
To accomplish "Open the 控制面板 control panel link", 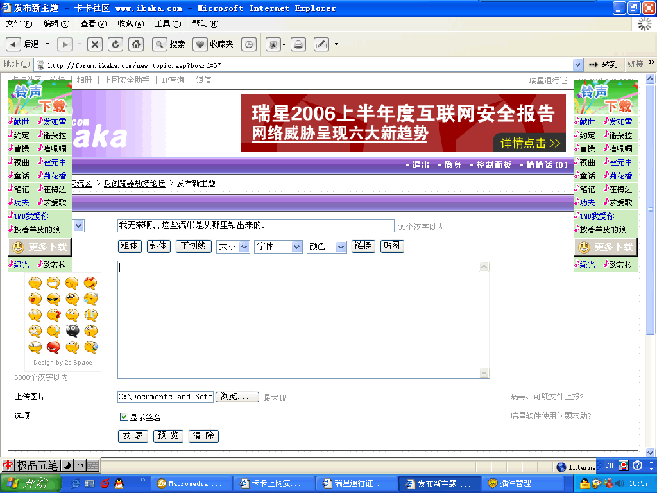I will coord(493,165).
